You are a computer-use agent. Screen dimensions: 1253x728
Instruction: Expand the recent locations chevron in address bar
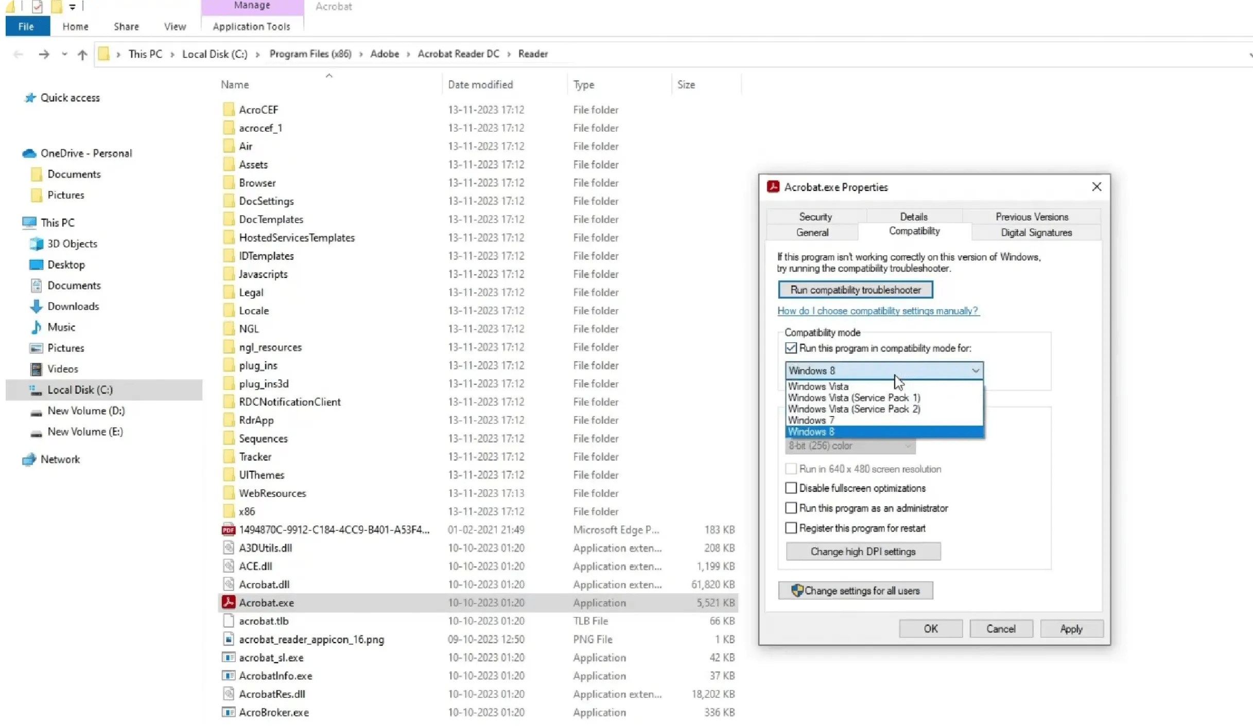coord(64,55)
